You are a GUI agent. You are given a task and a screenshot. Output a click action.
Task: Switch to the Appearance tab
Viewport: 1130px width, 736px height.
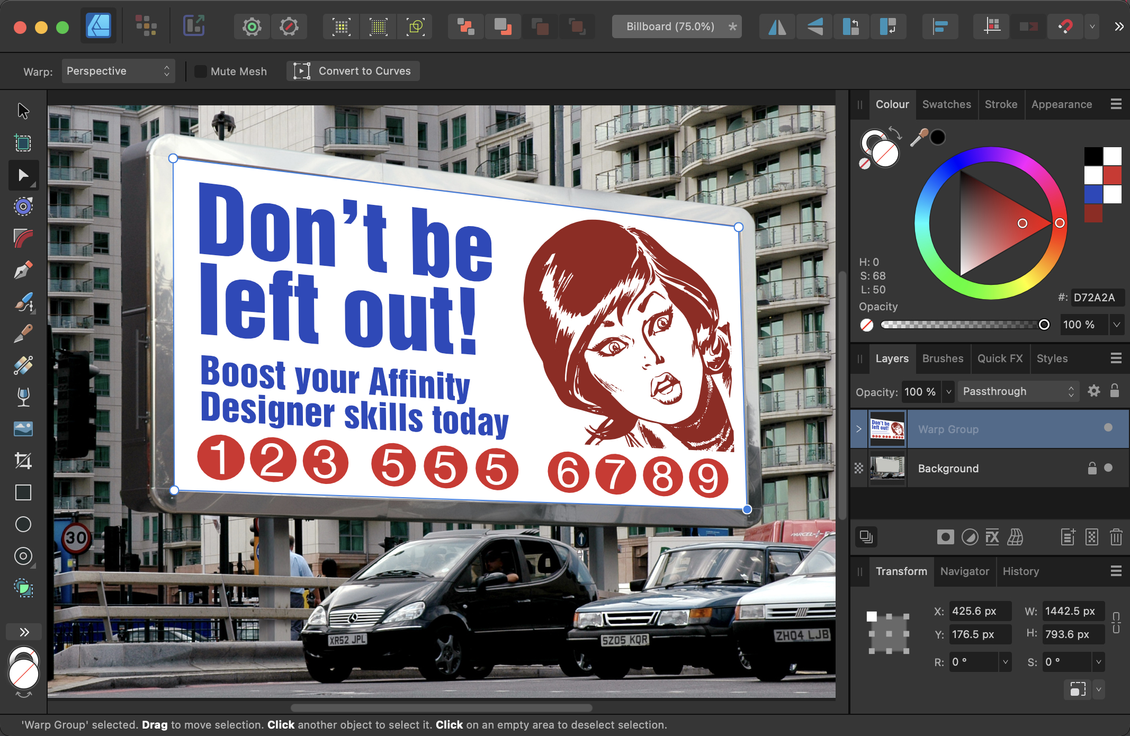[1062, 104]
